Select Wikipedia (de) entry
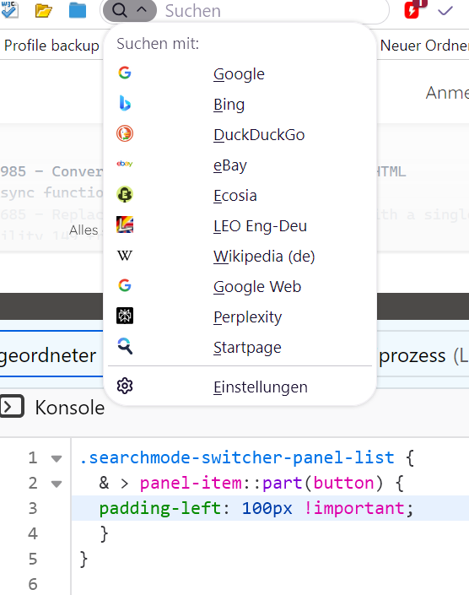The width and height of the screenshot is (469, 595). tap(240, 256)
